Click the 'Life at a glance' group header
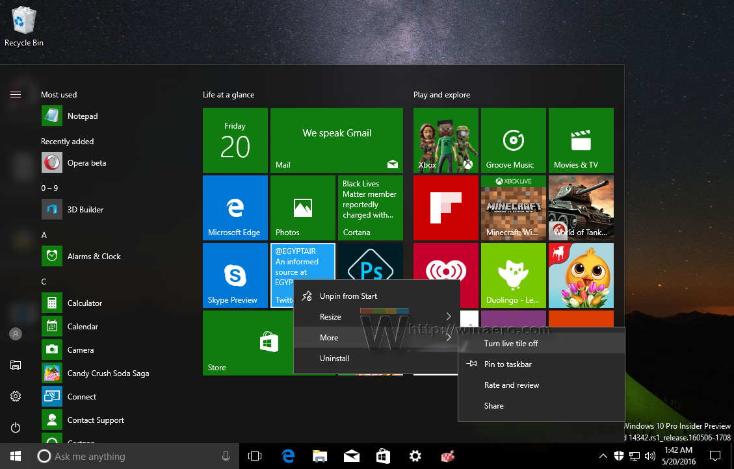The height and width of the screenshot is (469, 734). (x=228, y=94)
